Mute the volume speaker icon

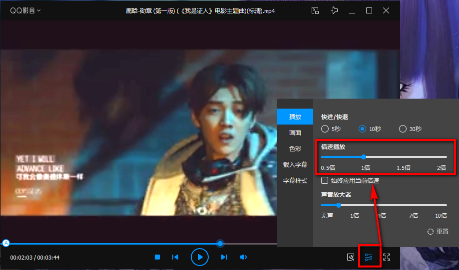click(x=243, y=257)
